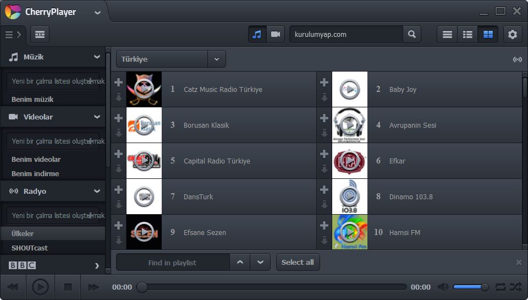Click new playlist field under Müzik
Viewport: 528px width, 300px height.
pyautogui.click(x=53, y=81)
